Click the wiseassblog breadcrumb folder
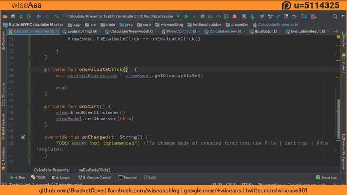Image resolution: width=347 pixels, height=195 pixels. point(169,25)
